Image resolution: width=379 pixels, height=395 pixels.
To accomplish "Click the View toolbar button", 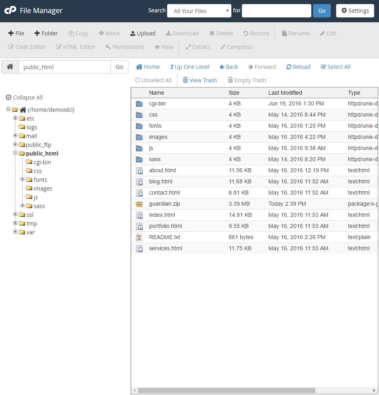I will tap(164, 47).
